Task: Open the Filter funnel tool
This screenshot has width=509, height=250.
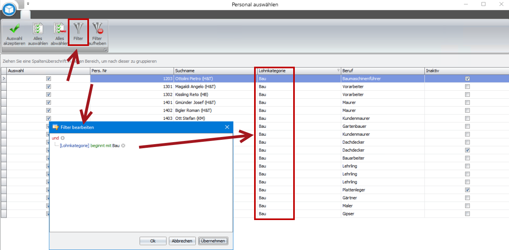Action: (78, 29)
